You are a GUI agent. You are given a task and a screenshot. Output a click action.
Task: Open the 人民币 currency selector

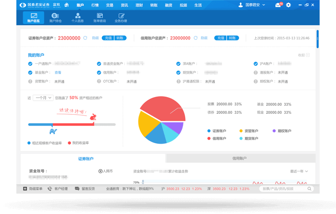point(105,171)
